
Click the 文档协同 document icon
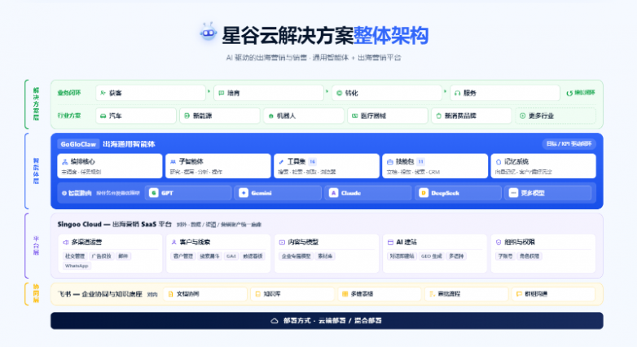click(170, 294)
